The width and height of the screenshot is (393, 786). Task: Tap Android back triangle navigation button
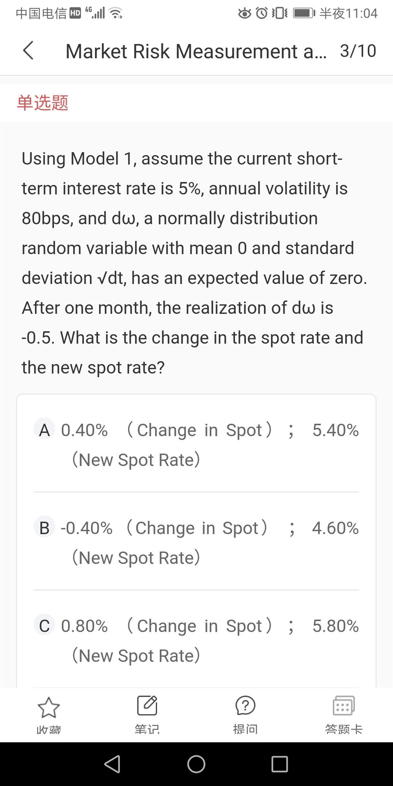pos(112,764)
